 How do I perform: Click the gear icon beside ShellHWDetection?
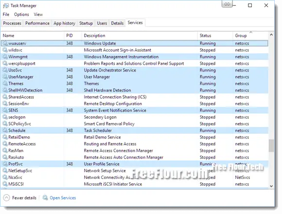(x=5, y=90)
